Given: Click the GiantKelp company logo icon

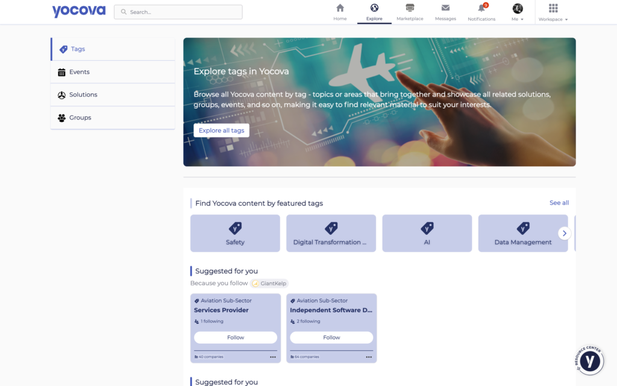Looking at the screenshot, I should (x=255, y=283).
